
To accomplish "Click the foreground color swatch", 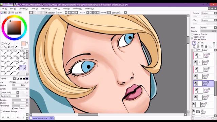I will [23, 44].
